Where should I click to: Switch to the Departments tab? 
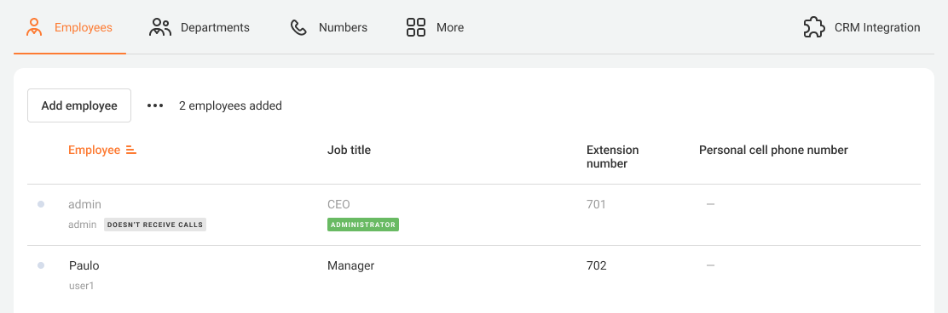tap(199, 27)
